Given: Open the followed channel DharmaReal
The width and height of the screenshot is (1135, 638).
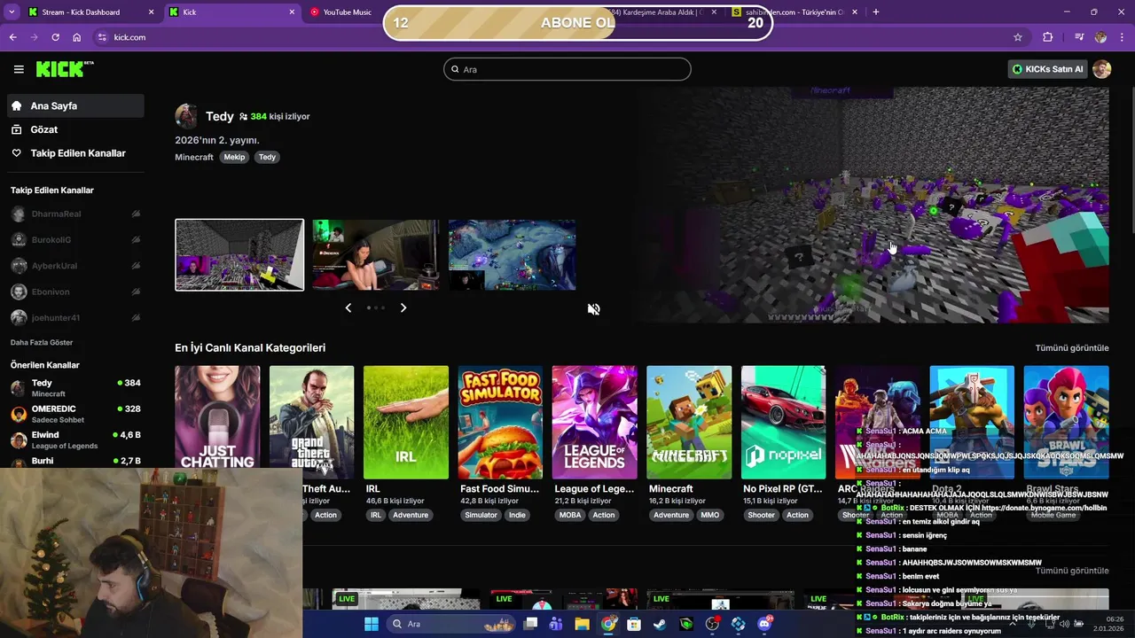Looking at the screenshot, I should click(x=75, y=214).
